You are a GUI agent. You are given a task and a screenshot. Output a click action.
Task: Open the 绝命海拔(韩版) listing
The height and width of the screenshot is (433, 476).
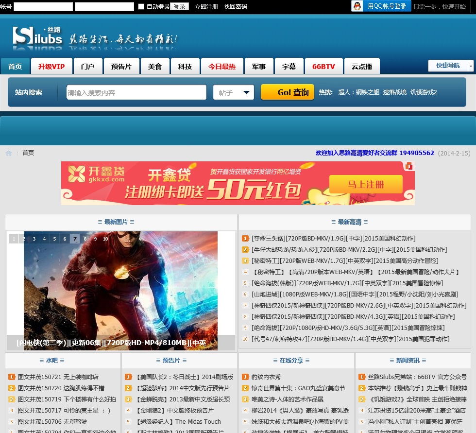pyautogui.click(x=347, y=283)
